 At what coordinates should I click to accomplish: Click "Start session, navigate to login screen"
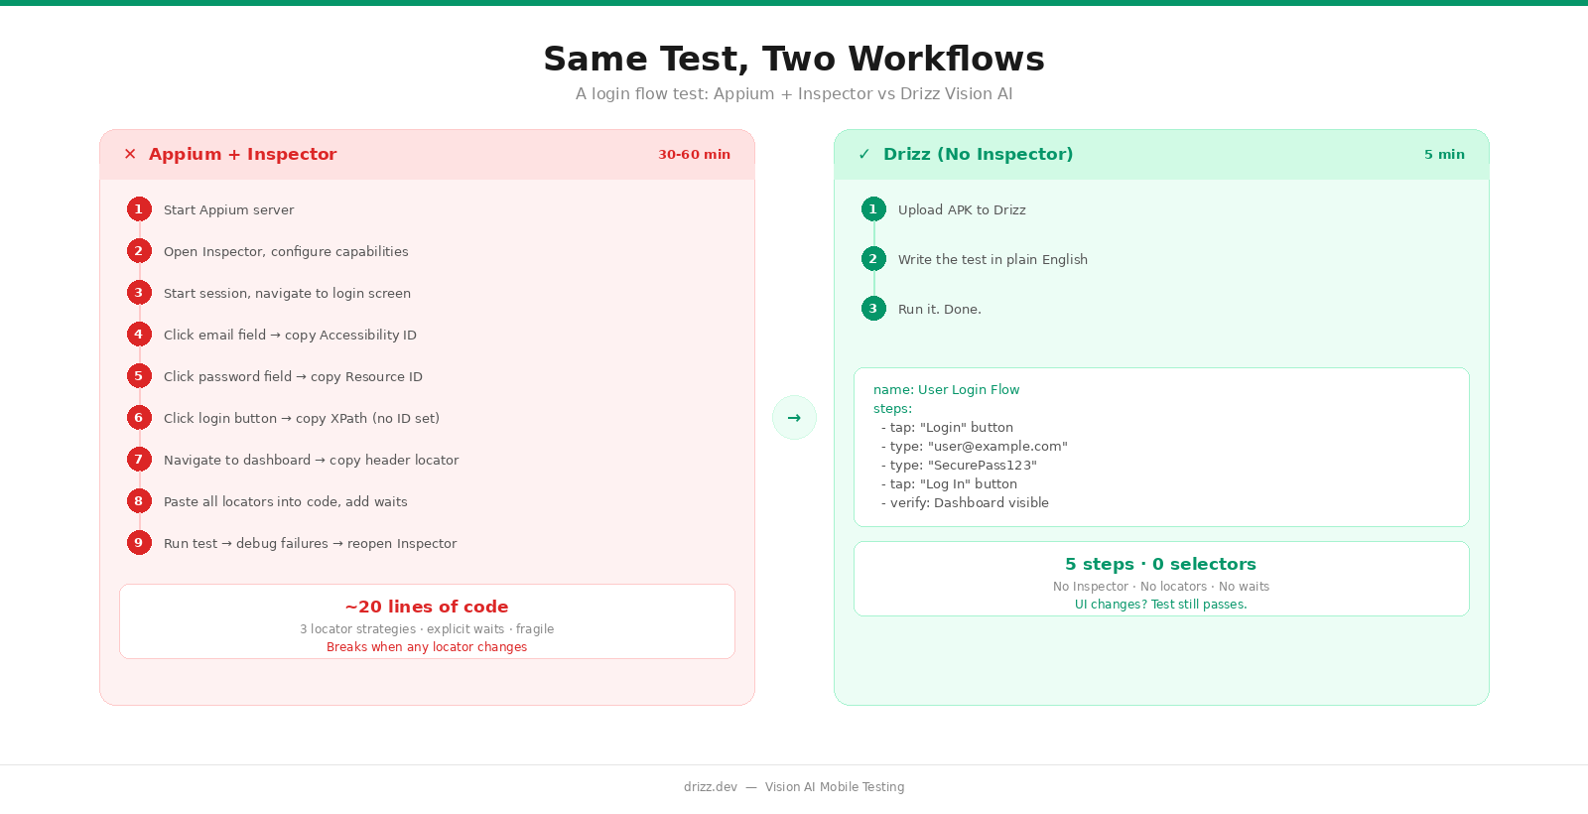click(287, 293)
